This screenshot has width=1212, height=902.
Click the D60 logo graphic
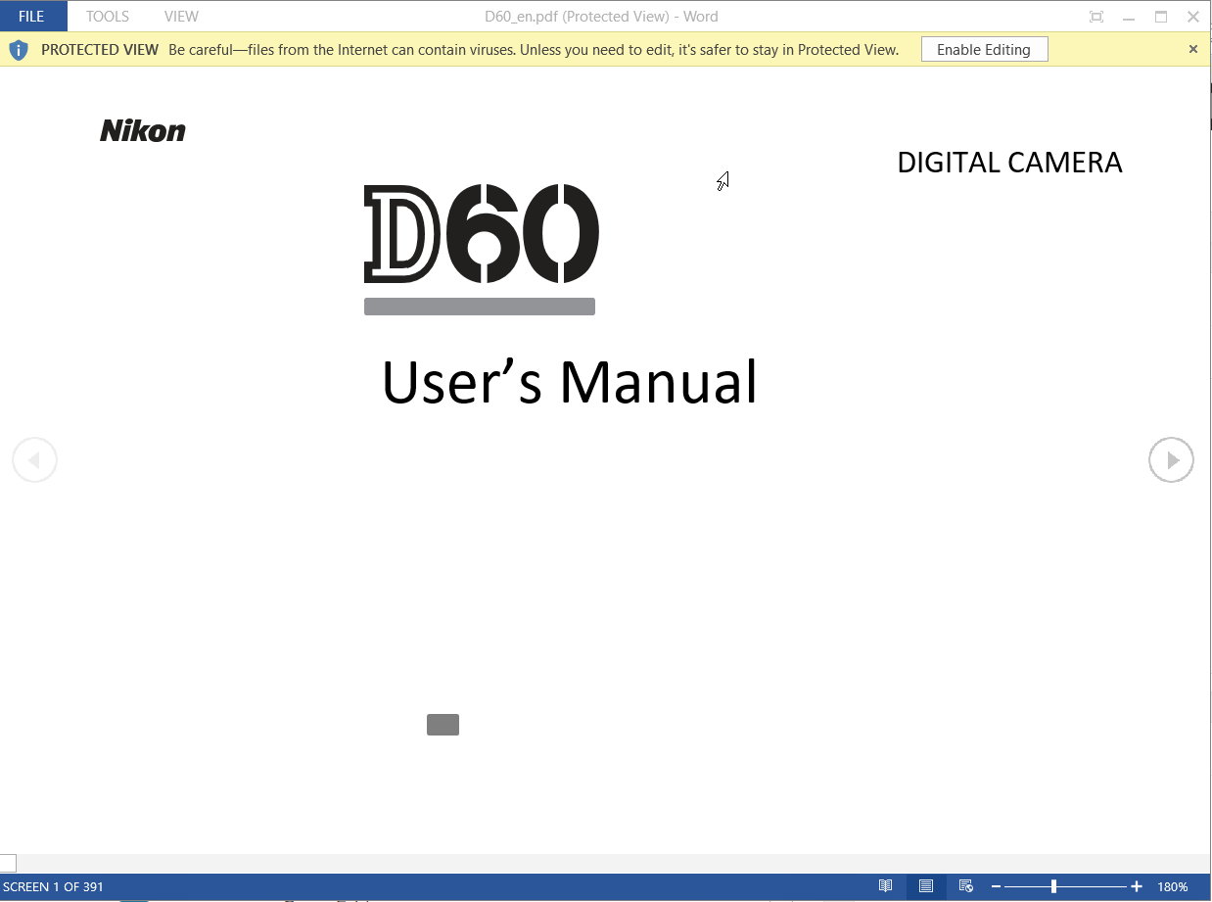[481, 234]
